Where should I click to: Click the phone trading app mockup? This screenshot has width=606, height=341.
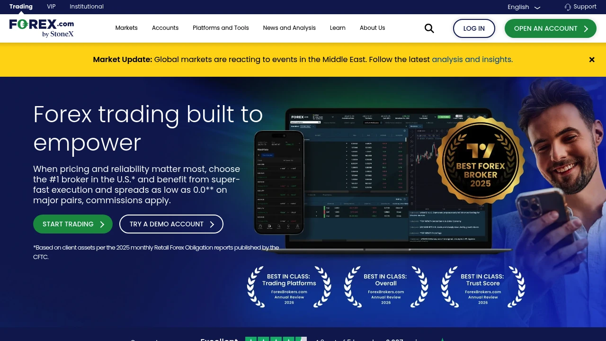pyautogui.click(x=279, y=182)
